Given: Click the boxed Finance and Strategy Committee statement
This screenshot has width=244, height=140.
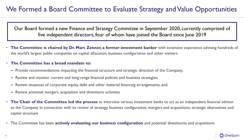Looking at the screenshot, I should click(x=122, y=31).
